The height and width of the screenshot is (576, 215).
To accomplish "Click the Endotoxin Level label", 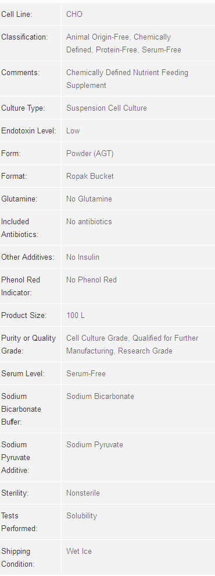I will click(x=28, y=131).
